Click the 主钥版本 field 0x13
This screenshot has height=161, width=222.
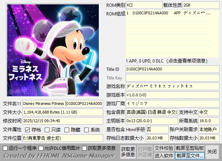152,121
